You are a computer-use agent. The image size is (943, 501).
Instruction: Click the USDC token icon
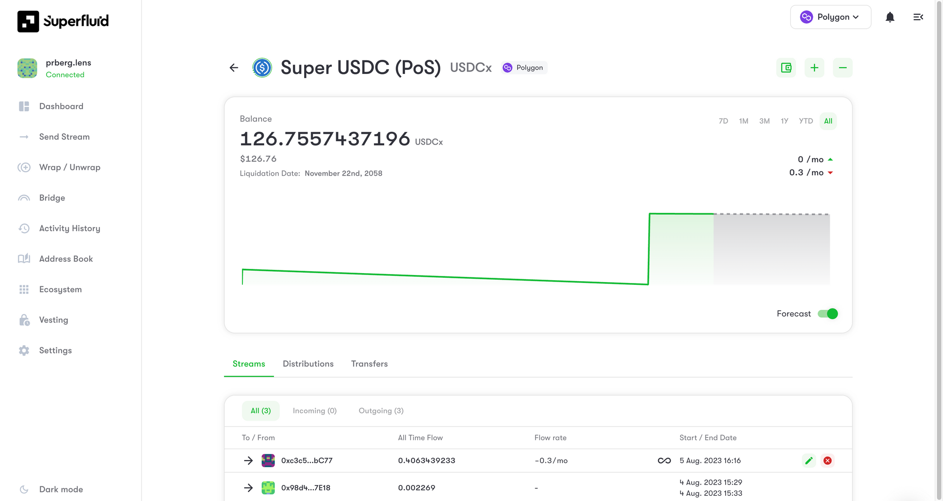(262, 68)
